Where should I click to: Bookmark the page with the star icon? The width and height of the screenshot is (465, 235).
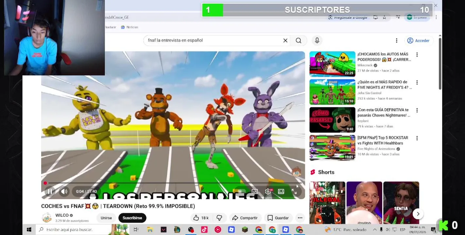[384, 17]
